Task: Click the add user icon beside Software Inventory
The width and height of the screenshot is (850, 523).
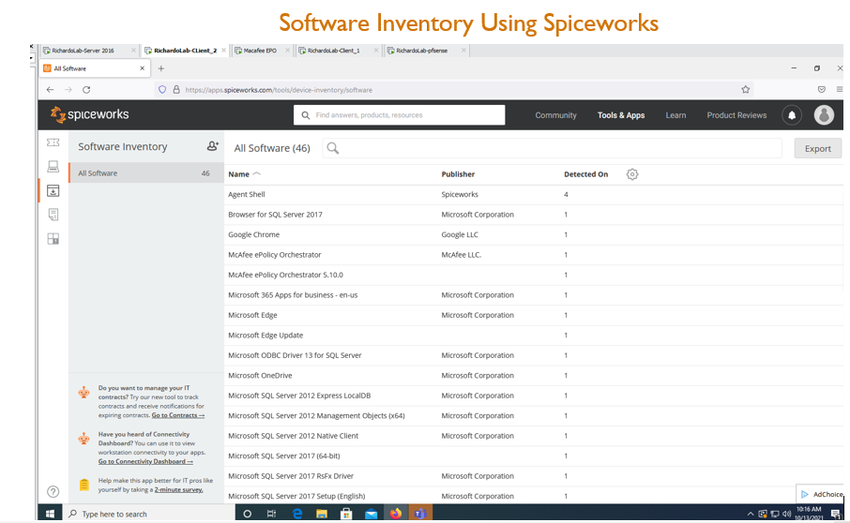Action: click(x=212, y=146)
